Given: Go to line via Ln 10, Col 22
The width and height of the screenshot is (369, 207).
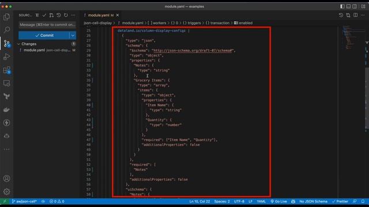Looking at the screenshot, I should [x=199, y=201].
